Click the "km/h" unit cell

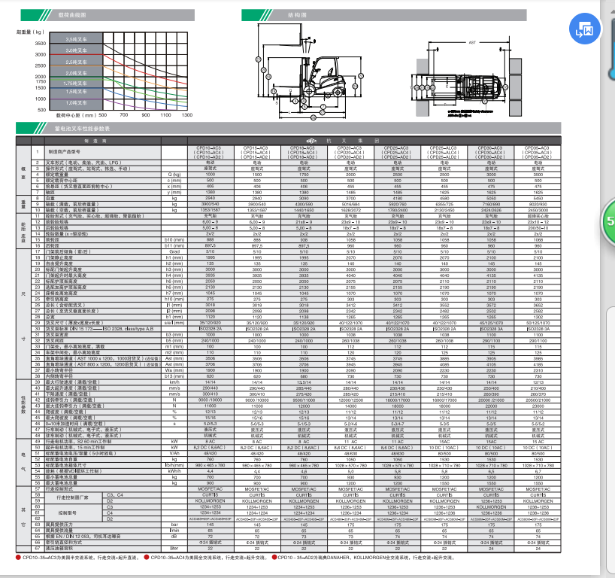[x=174, y=382]
